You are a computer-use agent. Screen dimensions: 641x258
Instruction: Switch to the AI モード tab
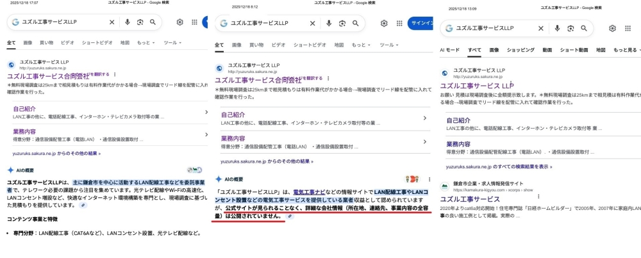449,49
